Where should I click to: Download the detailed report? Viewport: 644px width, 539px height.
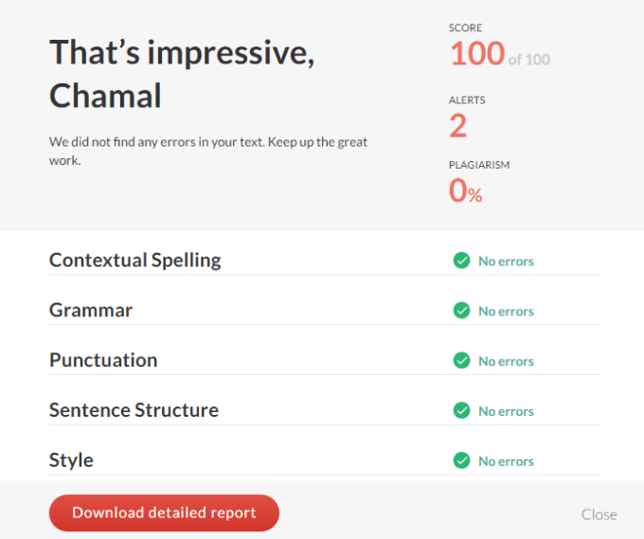[164, 512]
